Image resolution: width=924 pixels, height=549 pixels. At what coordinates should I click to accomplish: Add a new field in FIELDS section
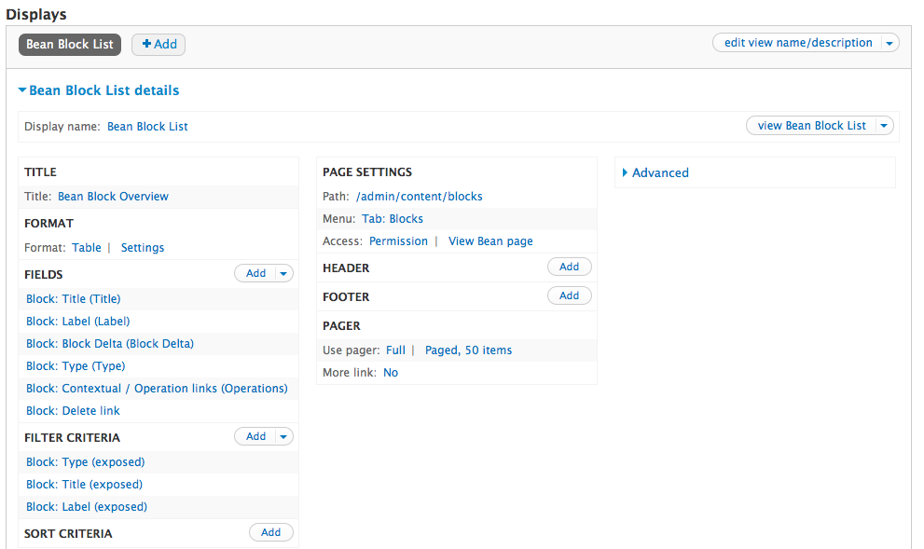(255, 273)
